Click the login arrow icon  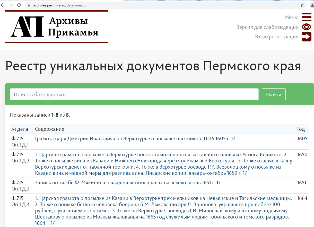(306, 36)
